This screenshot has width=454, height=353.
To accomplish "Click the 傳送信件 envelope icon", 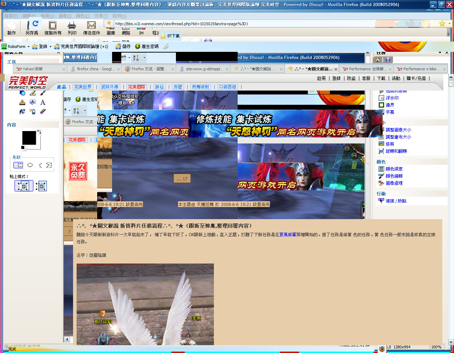I will pos(92,26).
